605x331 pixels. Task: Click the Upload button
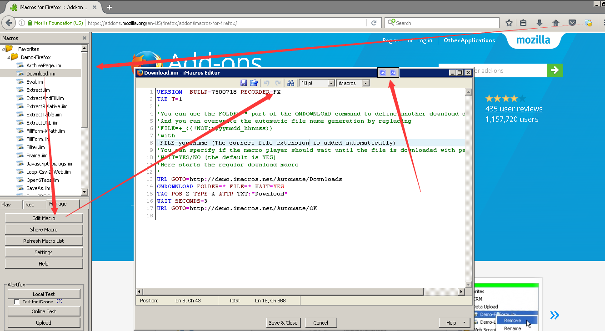point(44,323)
